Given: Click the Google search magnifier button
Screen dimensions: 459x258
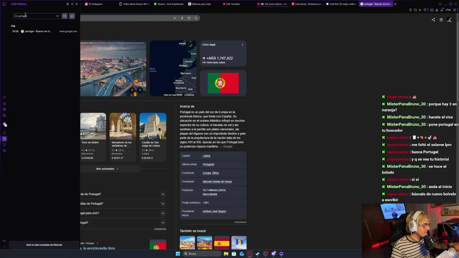Looking at the screenshot, I should click(x=196, y=18).
